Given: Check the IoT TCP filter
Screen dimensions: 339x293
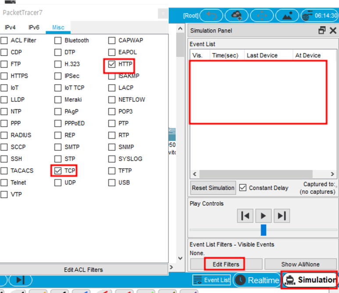Looking at the screenshot, I should pyautogui.click(x=58, y=88).
